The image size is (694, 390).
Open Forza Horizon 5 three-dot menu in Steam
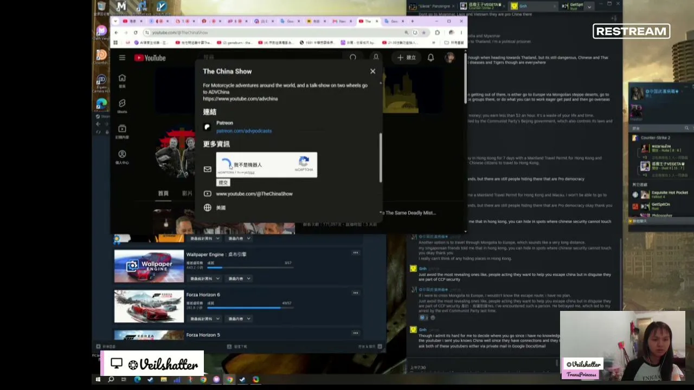[x=356, y=333]
